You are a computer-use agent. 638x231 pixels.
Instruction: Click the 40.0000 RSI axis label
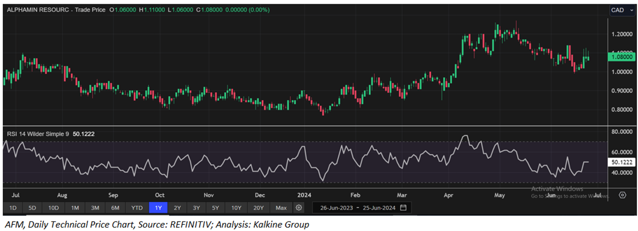point(623,172)
